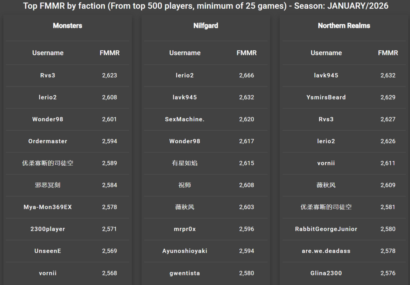Open mrpr0x player entry

(x=185, y=229)
